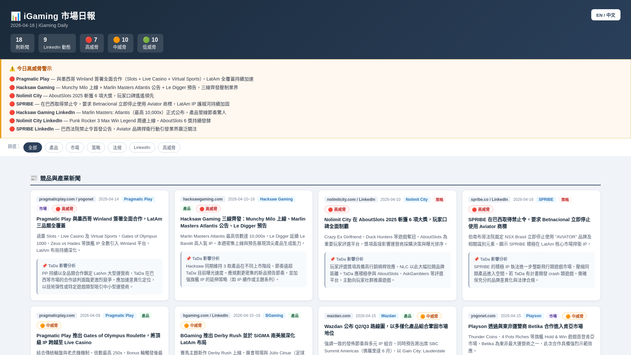Click the newspaper icon beside 競品與產業新聞
This screenshot has width=631, height=355.
(x=34, y=178)
